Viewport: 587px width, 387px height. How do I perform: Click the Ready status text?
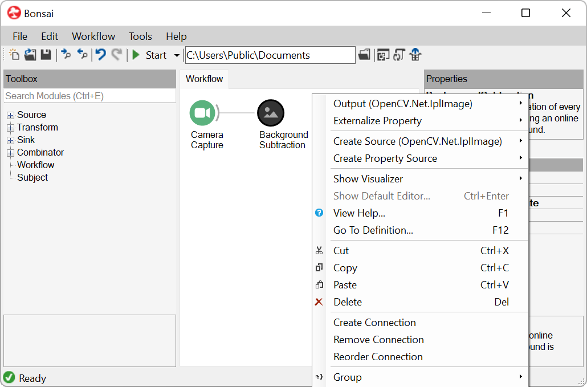pos(32,378)
